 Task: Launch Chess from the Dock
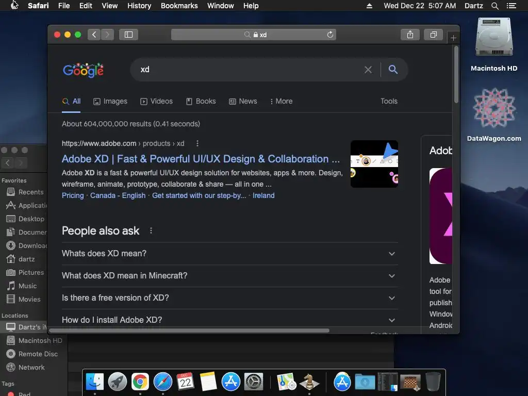point(309,382)
